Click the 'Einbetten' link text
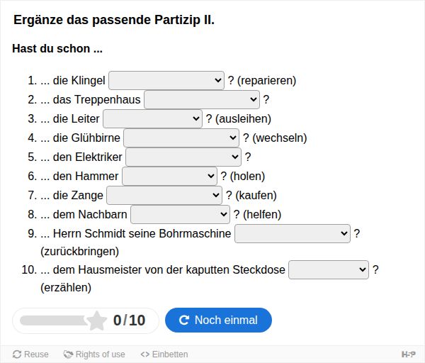This screenshot has width=425, height=363. (170, 354)
